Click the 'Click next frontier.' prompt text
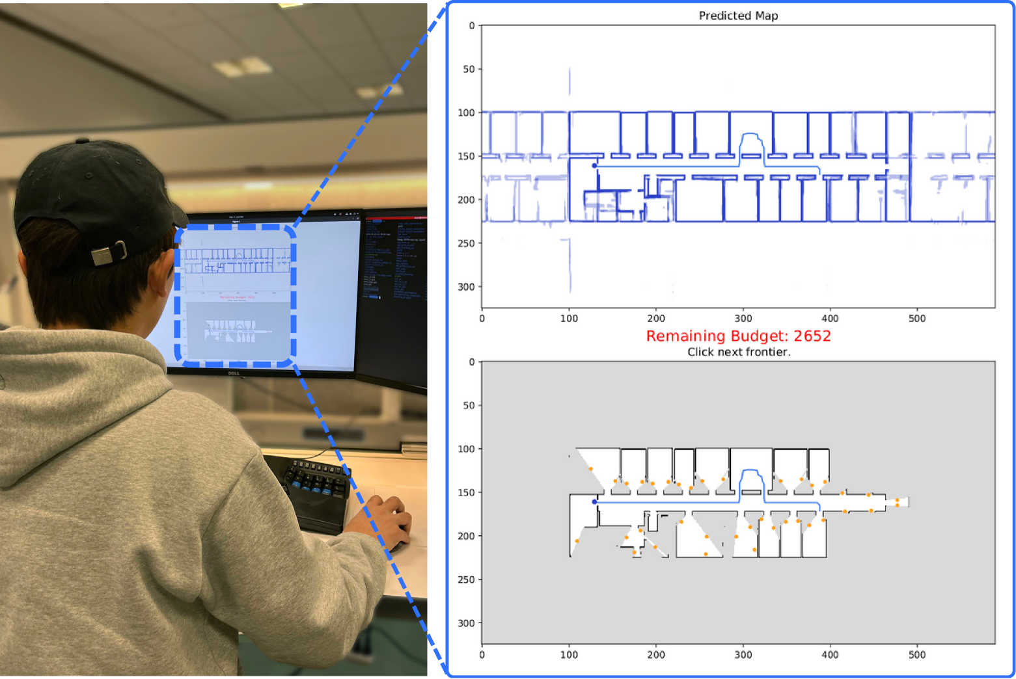Screen dimensions: 1016x679 (739, 352)
